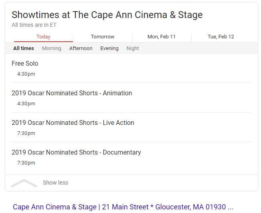Viewport: 261px width, 213px height.
Task: Open 2019 Oscar Nominated Shorts - Live Action
Action: (73, 123)
